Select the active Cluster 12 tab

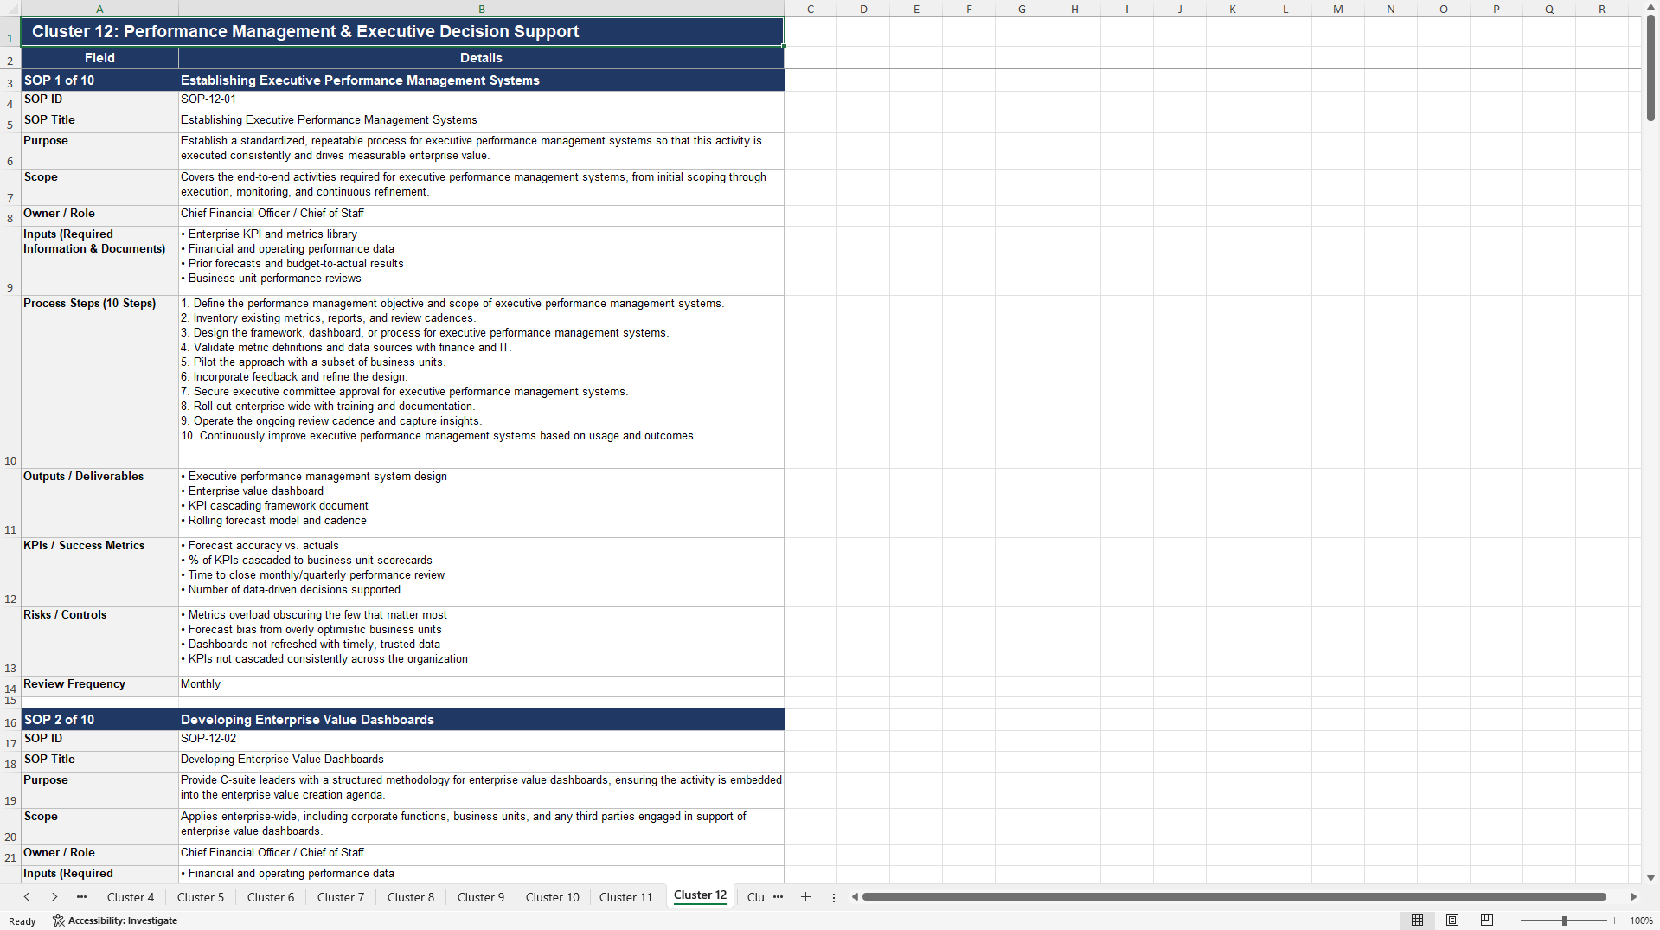coord(700,895)
